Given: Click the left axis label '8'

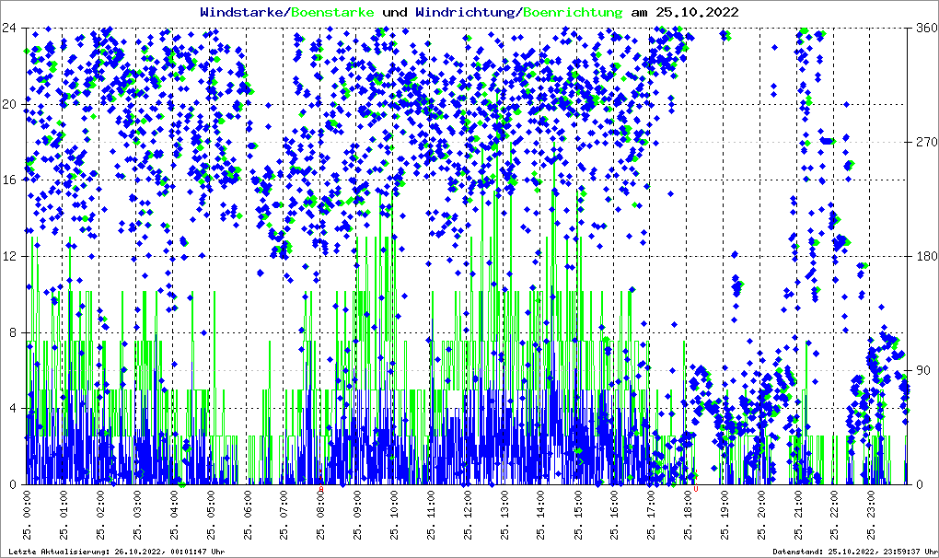Looking at the screenshot, I should [13, 333].
